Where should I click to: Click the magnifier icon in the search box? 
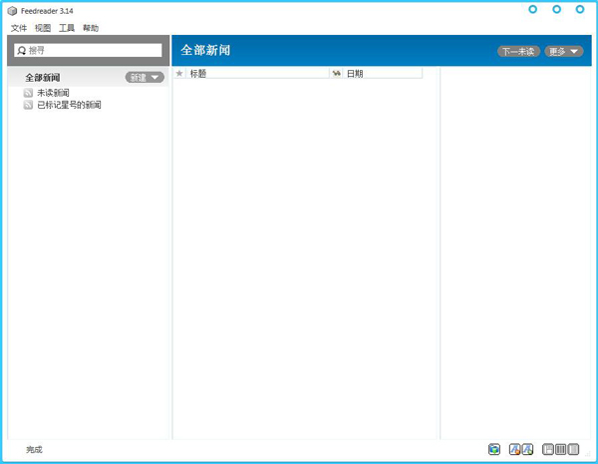pos(22,51)
